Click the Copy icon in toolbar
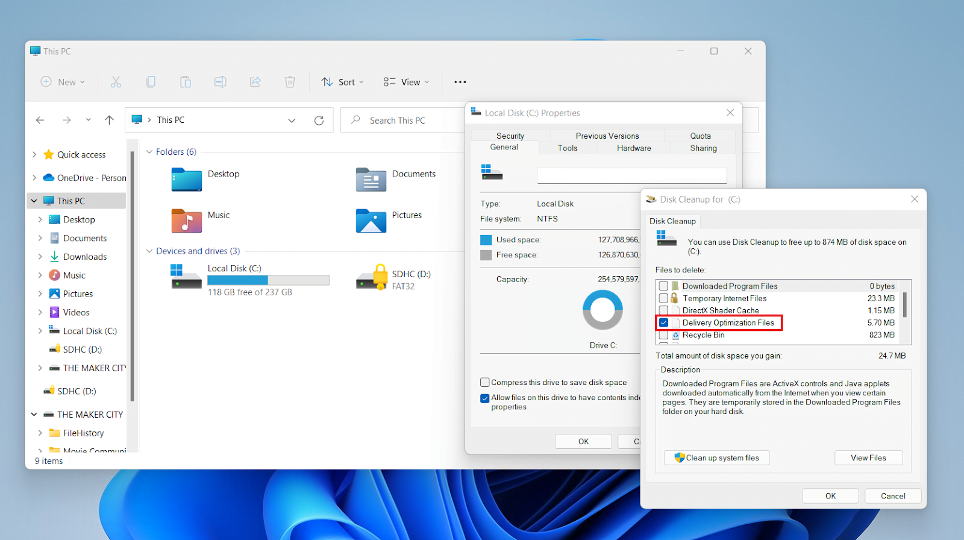 click(x=151, y=82)
